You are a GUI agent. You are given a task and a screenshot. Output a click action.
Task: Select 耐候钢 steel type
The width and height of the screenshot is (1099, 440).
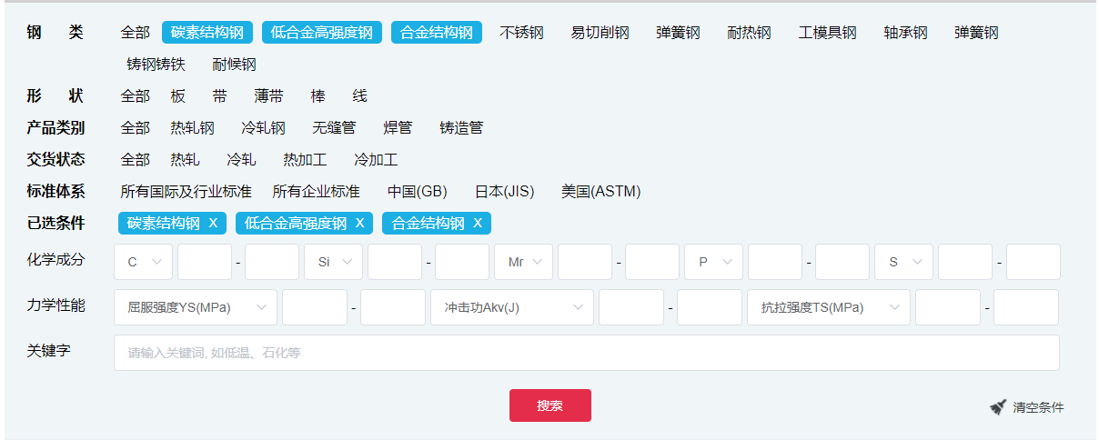[x=235, y=65]
